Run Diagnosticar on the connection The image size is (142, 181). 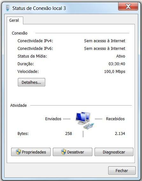pos(114,152)
